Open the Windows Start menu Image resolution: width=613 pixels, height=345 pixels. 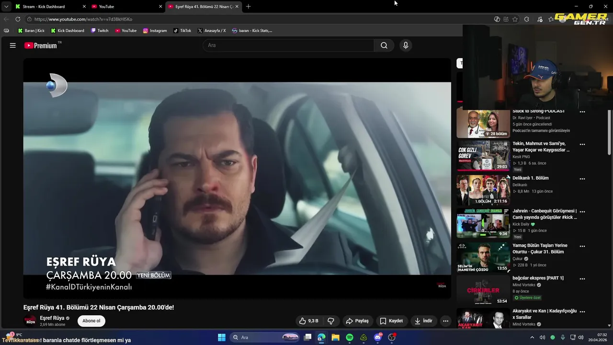click(x=222, y=337)
